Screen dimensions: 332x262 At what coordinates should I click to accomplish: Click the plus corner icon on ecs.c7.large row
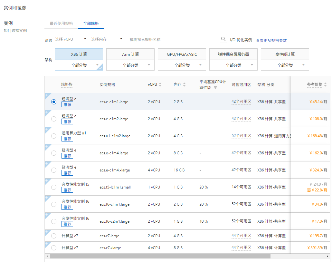[46, 232]
